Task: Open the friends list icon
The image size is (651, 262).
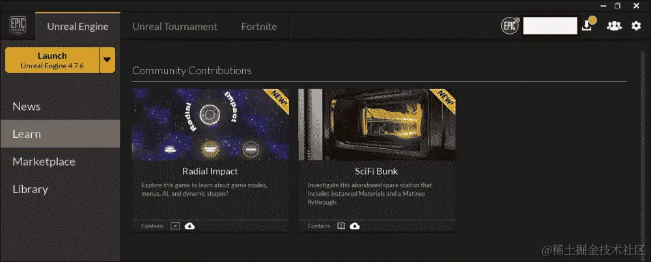Action: pyautogui.click(x=614, y=26)
